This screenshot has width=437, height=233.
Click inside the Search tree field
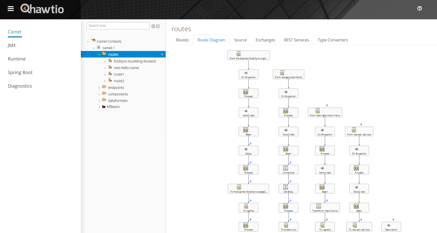click(x=118, y=26)
